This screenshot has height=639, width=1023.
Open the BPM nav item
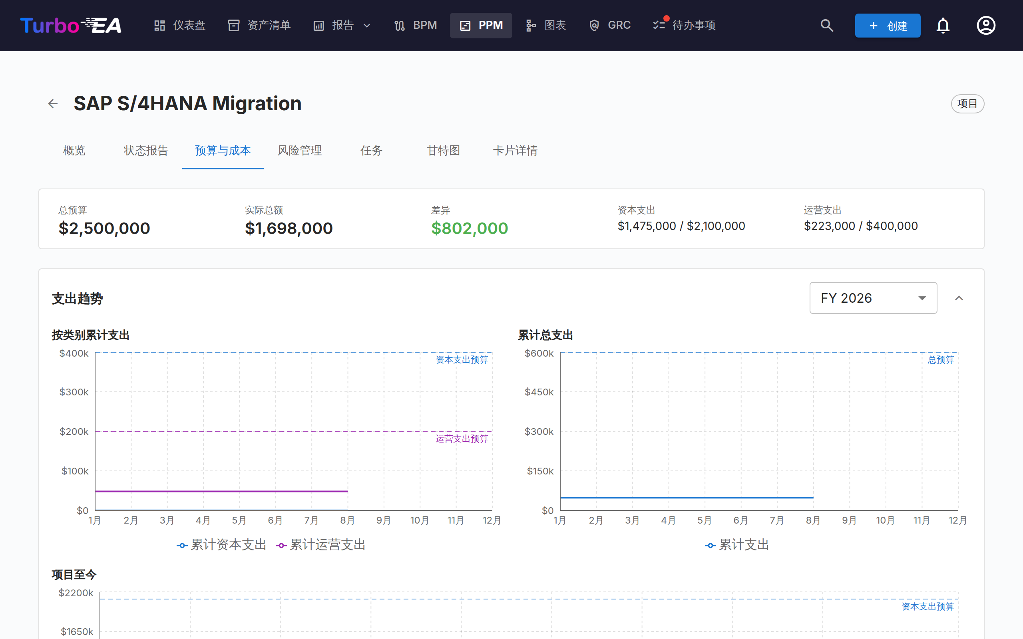click(x=416, y=25)
